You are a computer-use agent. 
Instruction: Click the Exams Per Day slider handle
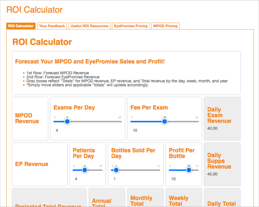click(67, 122)
